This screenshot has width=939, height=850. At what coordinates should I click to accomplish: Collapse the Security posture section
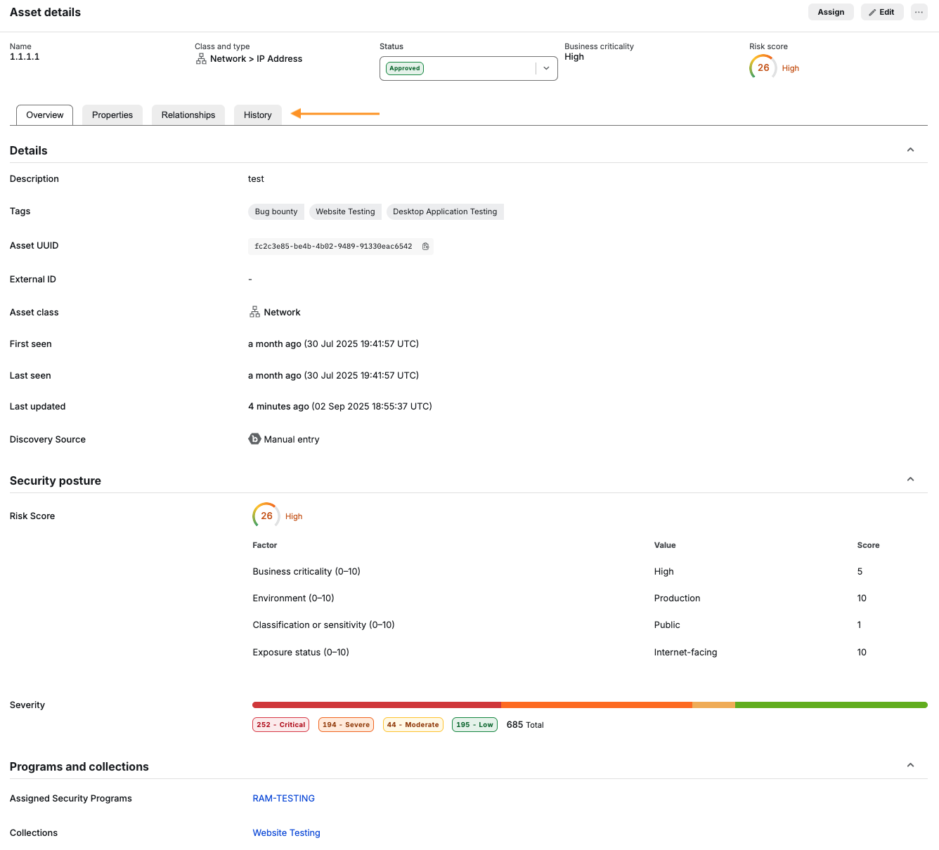coord(910,479)
